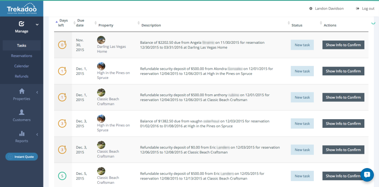This screenshot has height=187, width=379.
Task: Open property thumbnail in the Dec. 5 row
Action: click(x=101, y=171)
